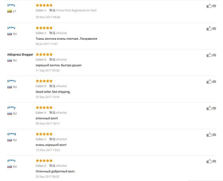Click 'Good seller. fast shipping.' review text
Viewport: 223px width, 181px height.
tap(53, 92)
